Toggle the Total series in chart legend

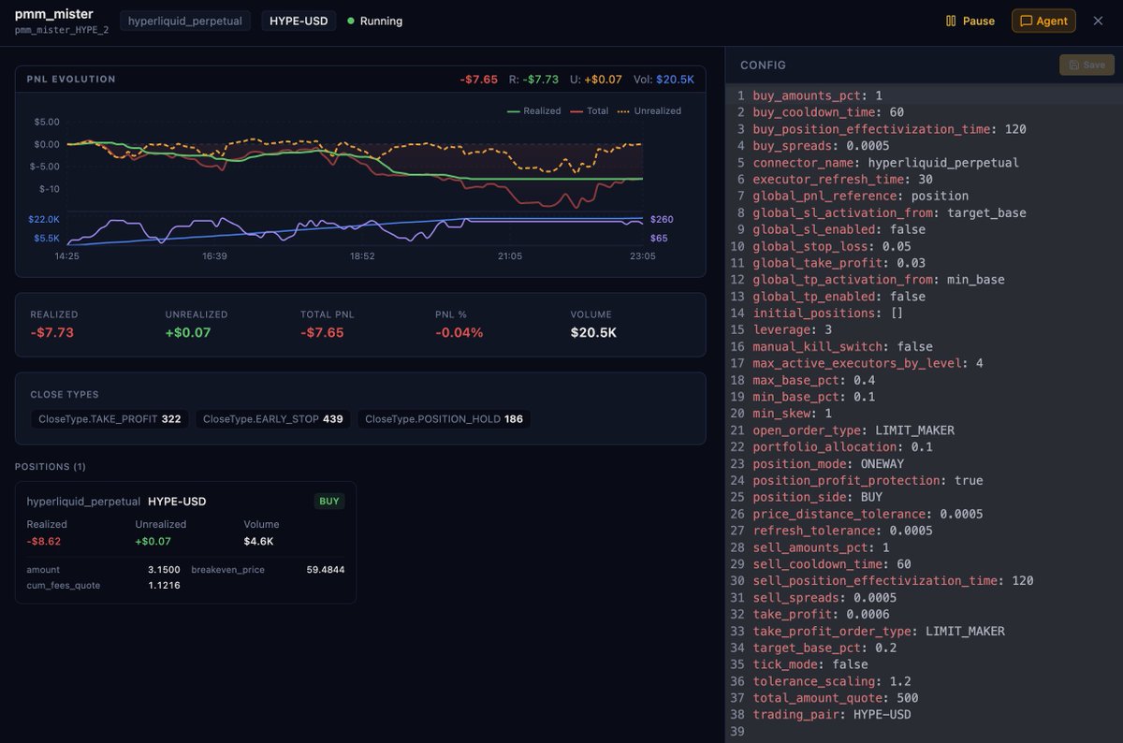590,110
